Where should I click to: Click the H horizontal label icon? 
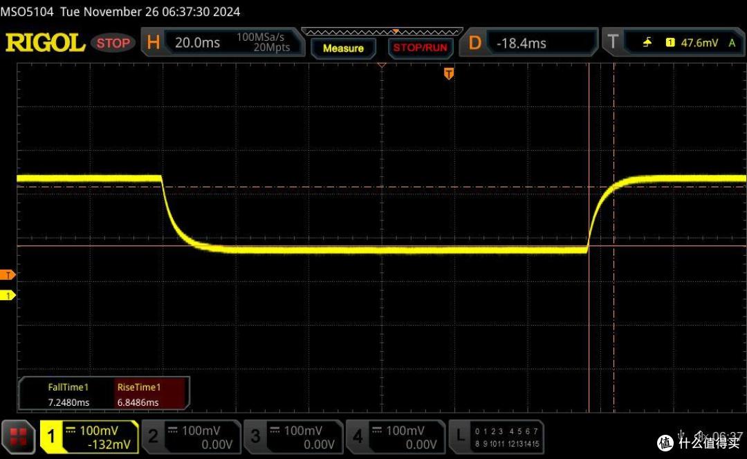point(154,42)
